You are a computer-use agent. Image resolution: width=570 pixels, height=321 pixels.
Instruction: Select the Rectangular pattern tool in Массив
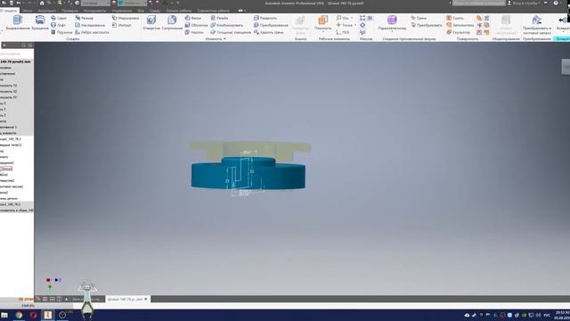(362, 18)
